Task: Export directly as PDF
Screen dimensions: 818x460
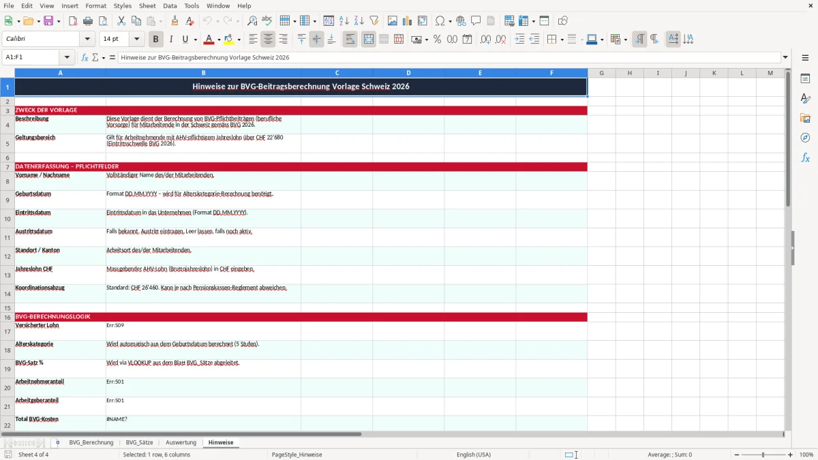Action: coord(72,21)
